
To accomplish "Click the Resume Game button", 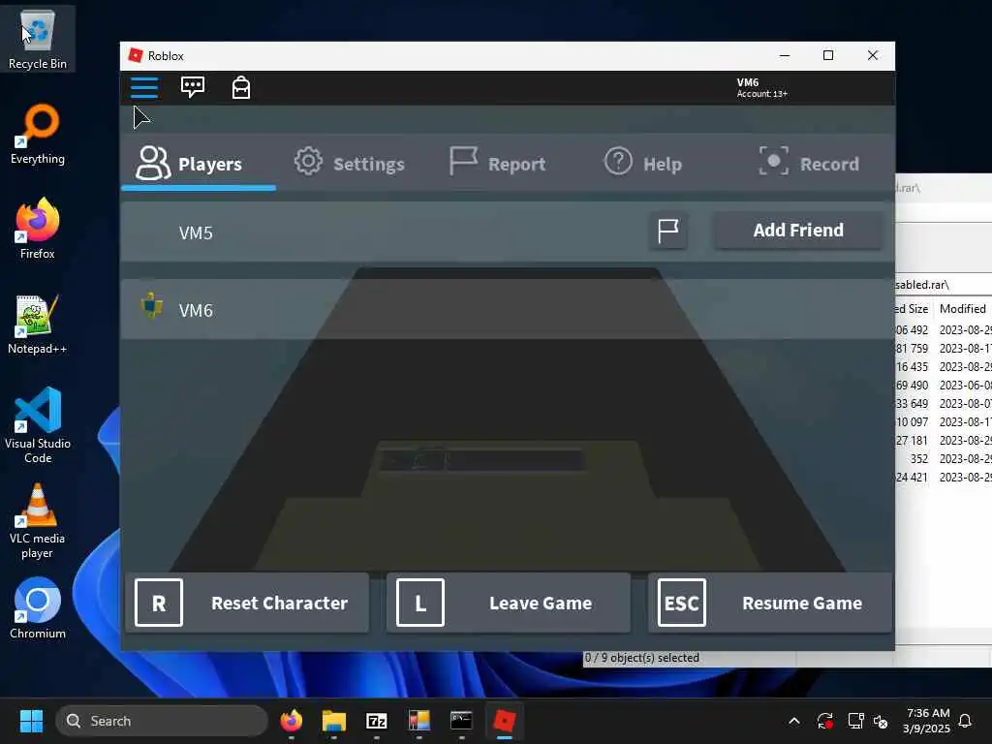I will coord(769,603).
